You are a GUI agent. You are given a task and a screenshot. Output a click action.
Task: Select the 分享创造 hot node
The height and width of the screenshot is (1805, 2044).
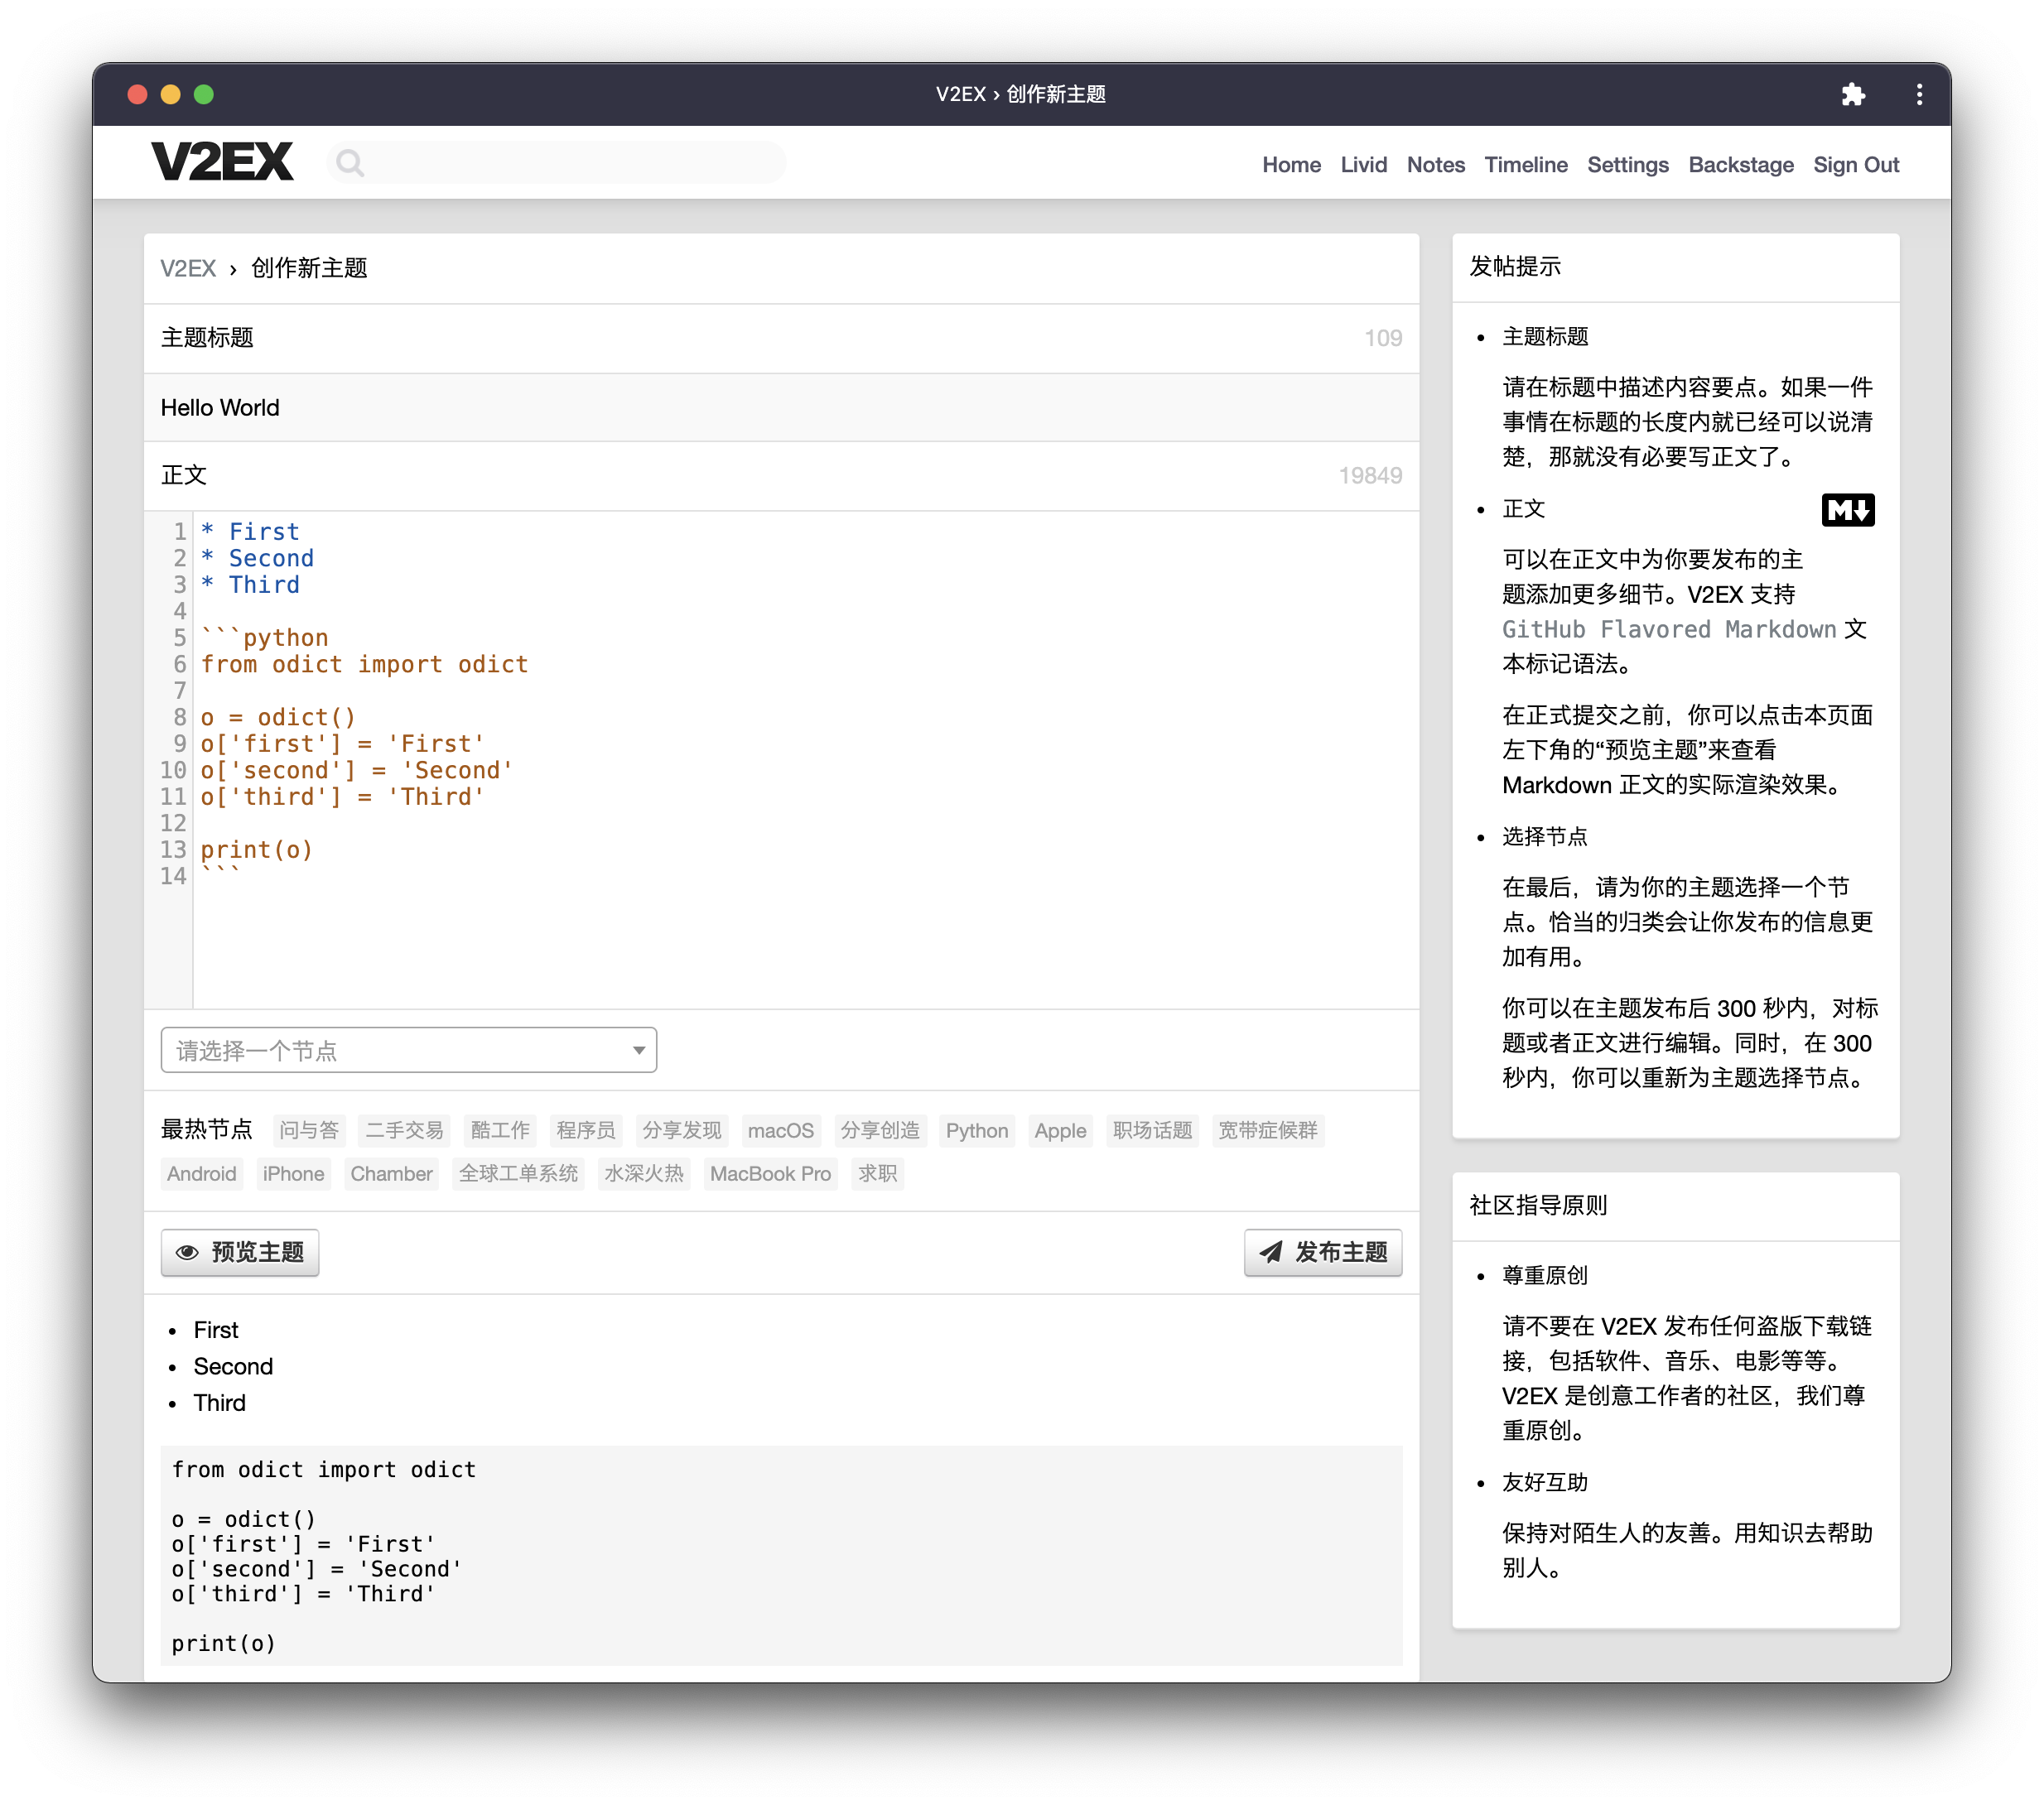(x=879, y=1130)
